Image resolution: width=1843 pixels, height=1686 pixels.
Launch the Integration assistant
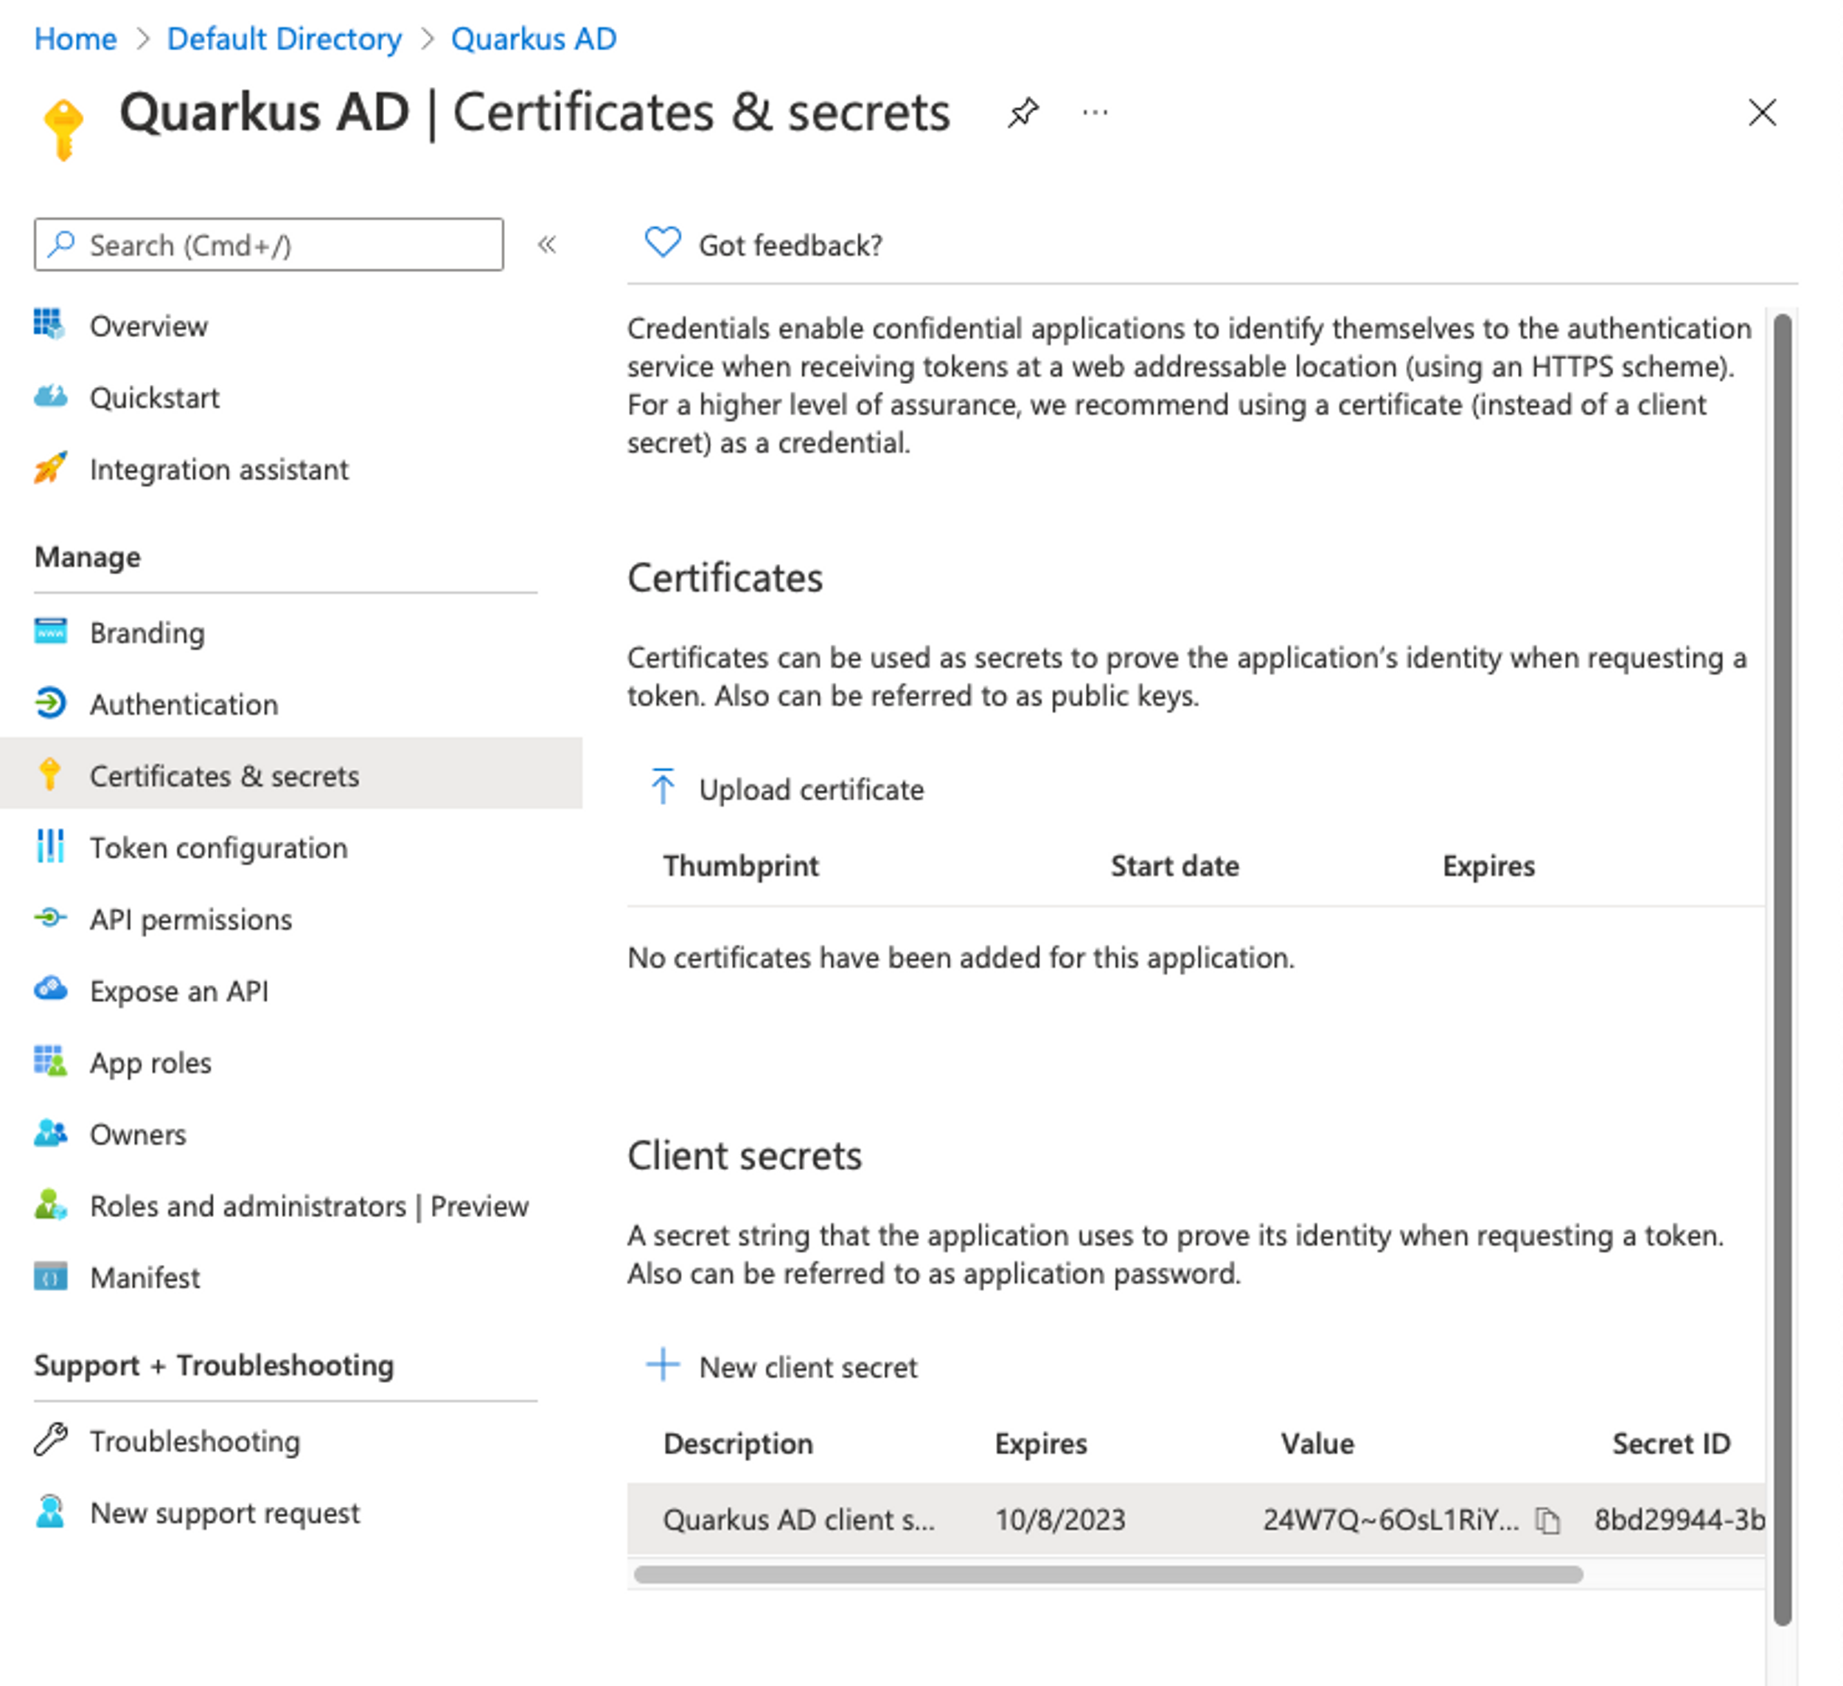(218, 469)
